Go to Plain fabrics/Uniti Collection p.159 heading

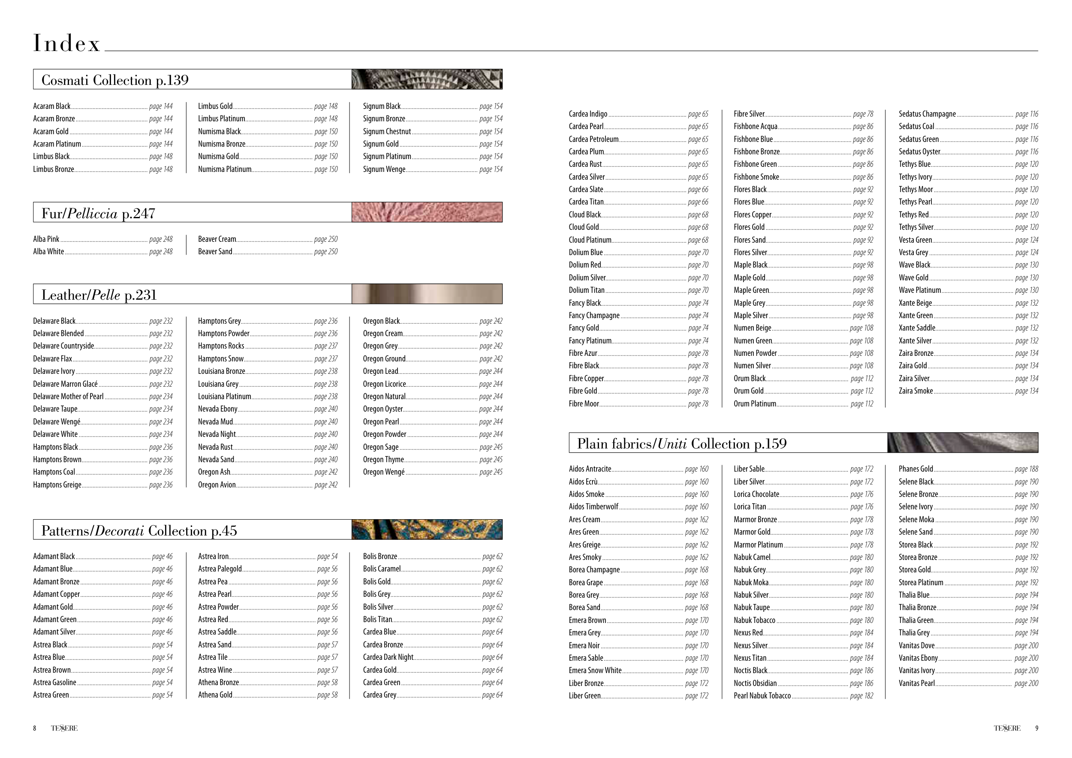pos(681,443)
